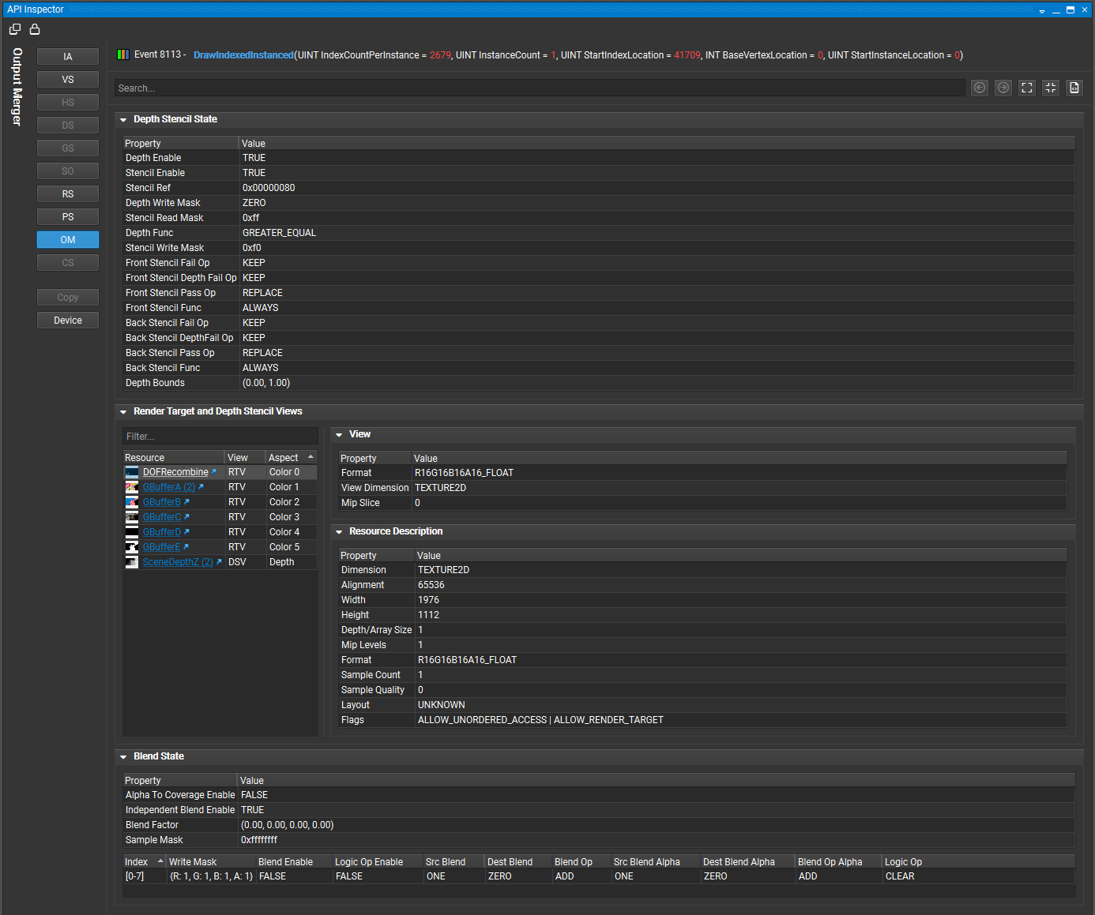Image resolution: width=1095 pixels, height=915 pixels.
Task: Collapse the Depth Stencil State section
Action: click(123, 119)
